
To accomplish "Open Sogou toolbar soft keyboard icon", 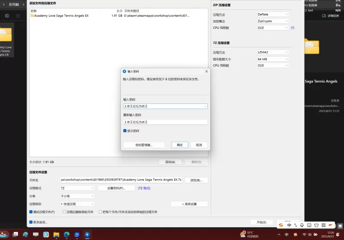I will (x=309, y=225).
